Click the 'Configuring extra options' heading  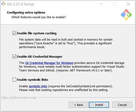pos(26,13)
